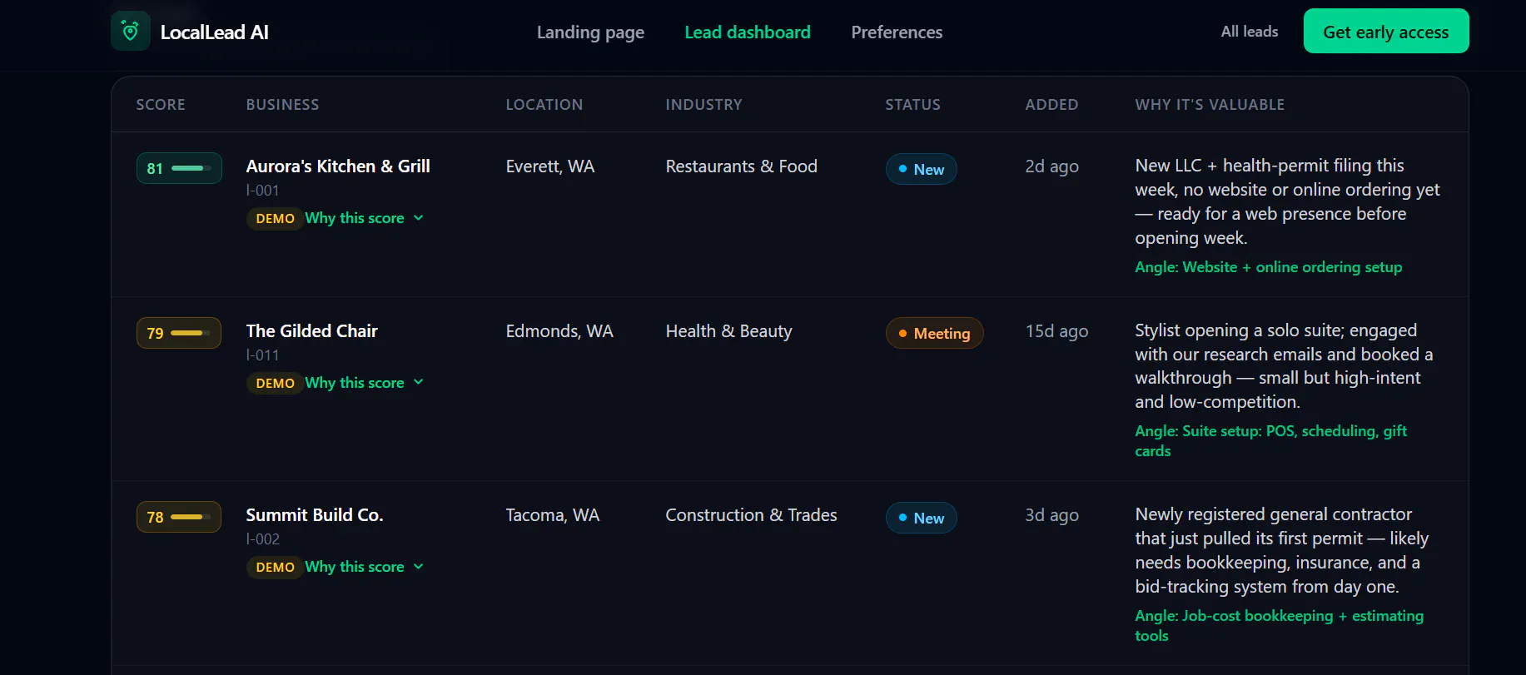Screen dimensions: 1526x675
Task: Click the STATUS column header
Action: pyautogui.click(x=912, y=105)
